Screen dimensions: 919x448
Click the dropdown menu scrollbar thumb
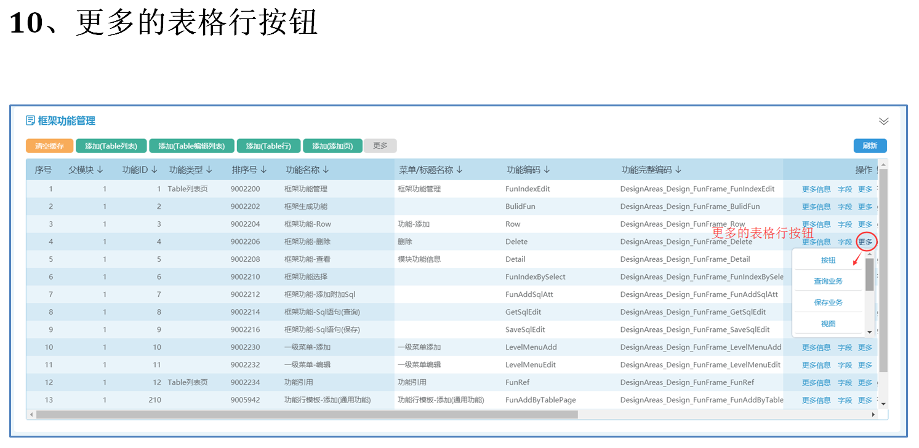pyautogui.click(x=870, y=274)
